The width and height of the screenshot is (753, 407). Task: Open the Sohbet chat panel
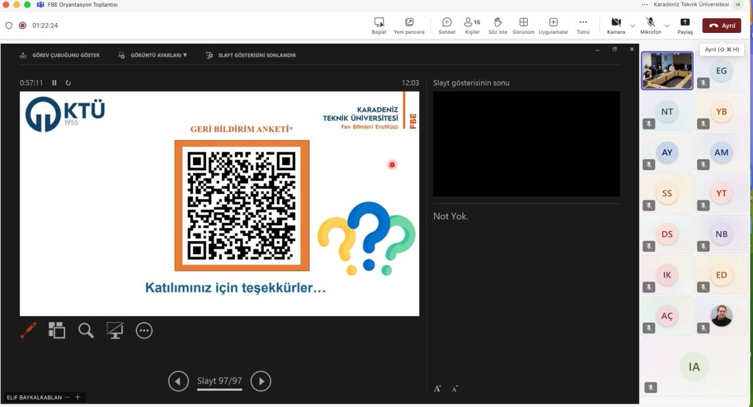(x=447, y=26)
